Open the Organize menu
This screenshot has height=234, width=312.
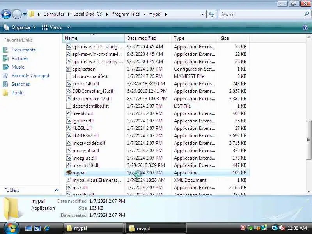(20, 27)
